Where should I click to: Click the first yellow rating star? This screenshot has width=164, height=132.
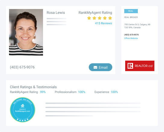[89, 18]
